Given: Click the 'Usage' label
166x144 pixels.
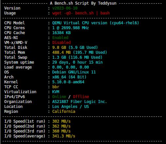Looking at the screenshot, I should (x=10, y=13).
